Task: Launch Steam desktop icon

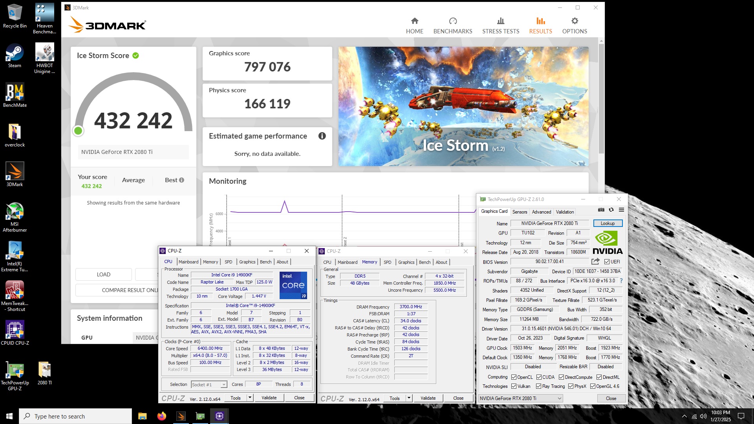Action: tap(15, 55)
